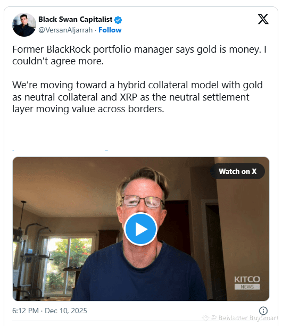Click the word BlackRock in the tweet
The height and width of the screenshot is (326, 282).
pos(69,49)
